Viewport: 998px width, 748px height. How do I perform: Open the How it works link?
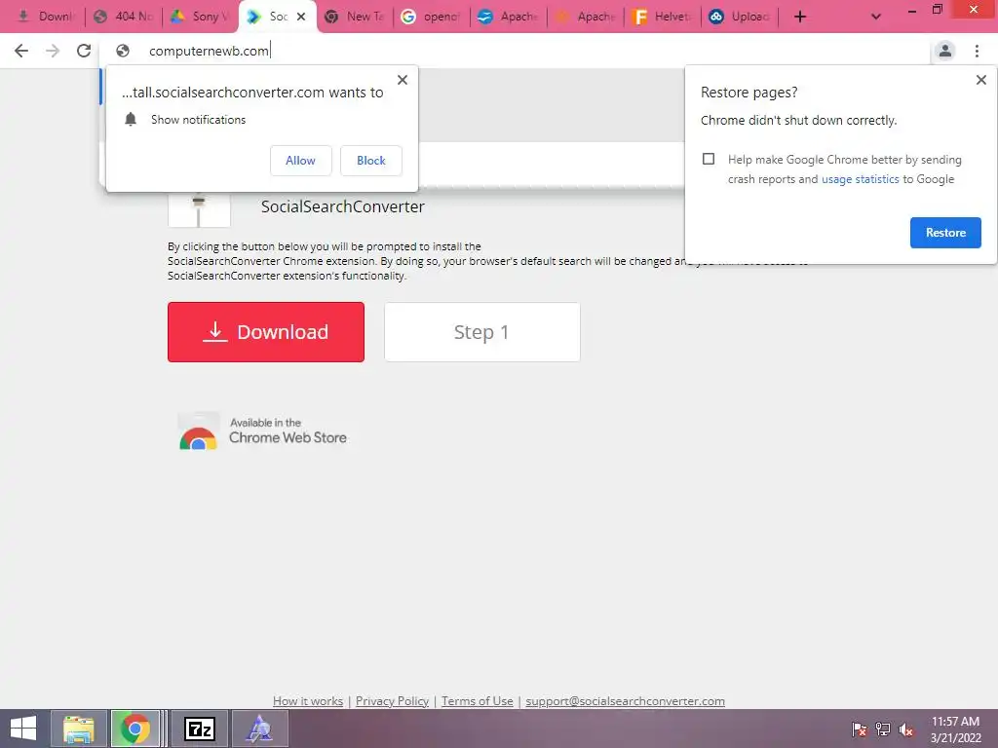pyautogui.click(x=308, y=701)
